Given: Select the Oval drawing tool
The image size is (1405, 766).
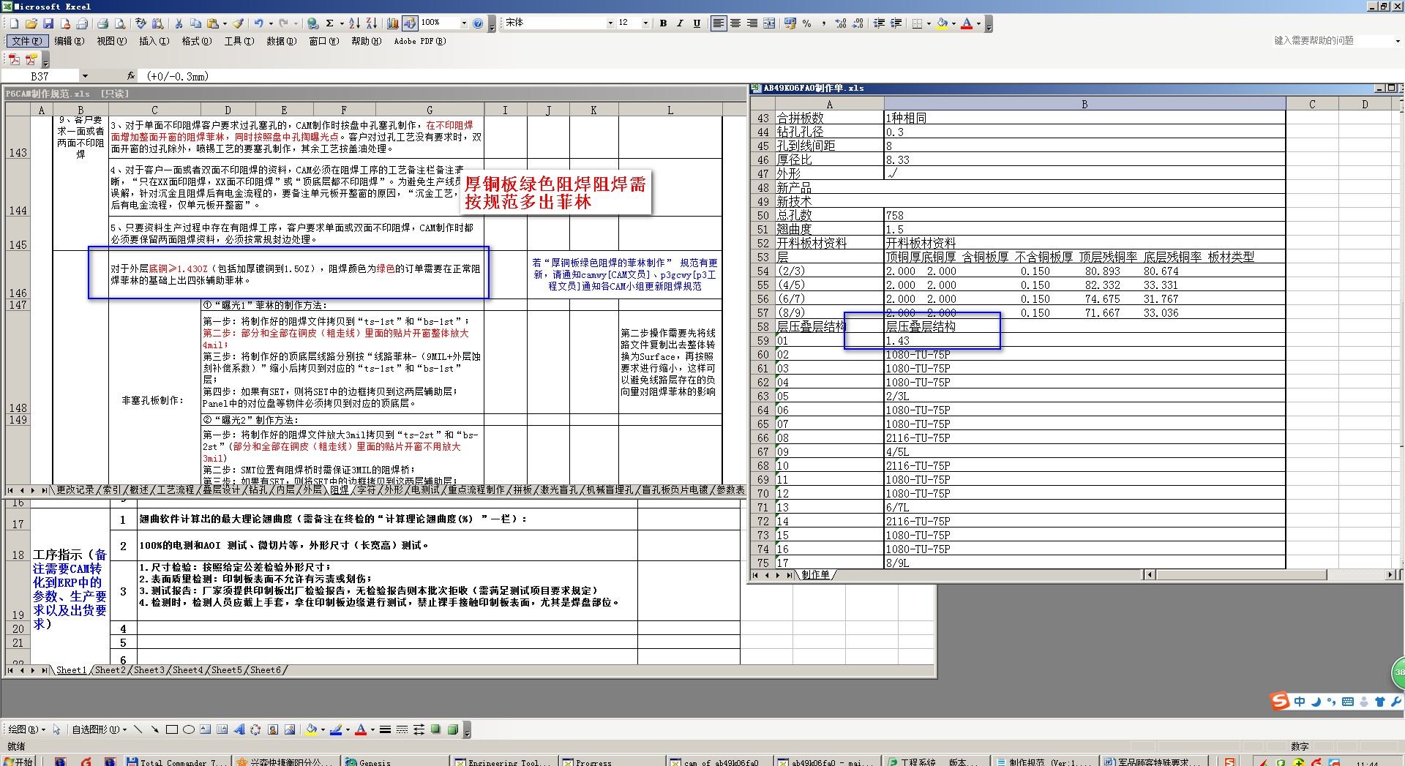Looking at the screenshot, I should coord(189,729).
